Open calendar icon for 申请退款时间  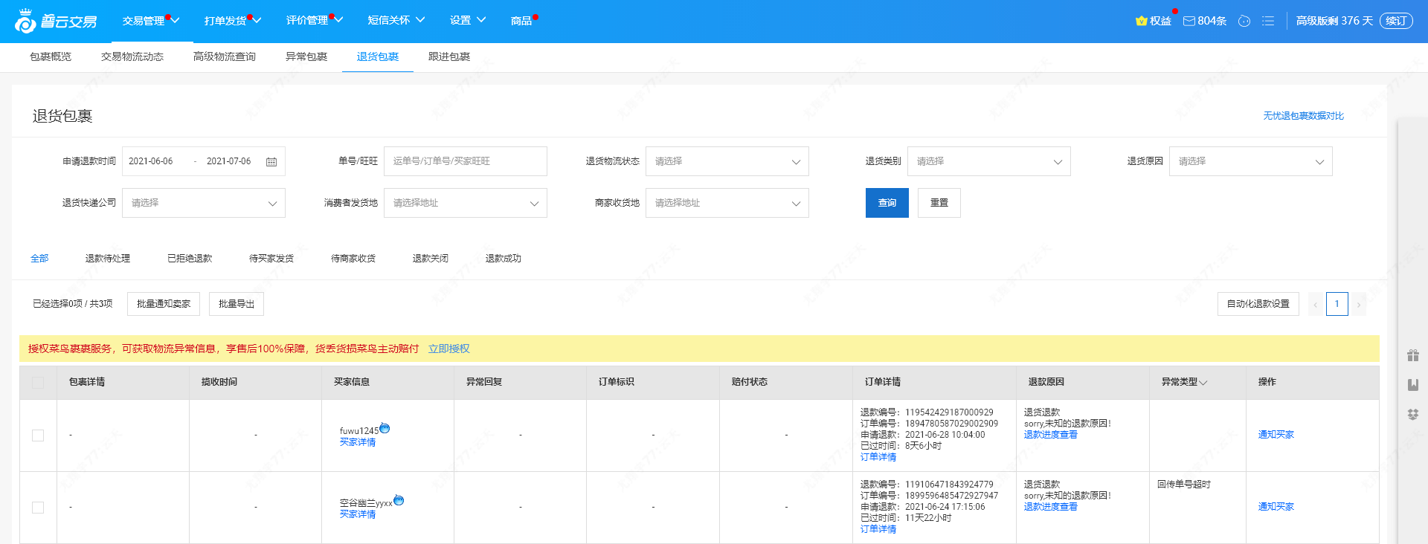[x=271, y=161]
